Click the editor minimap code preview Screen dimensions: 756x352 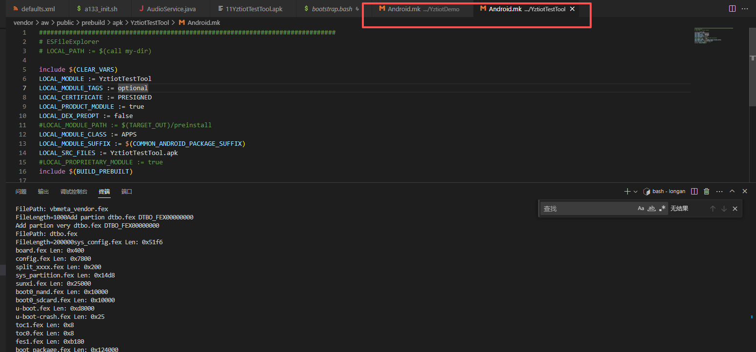tap(713, 36)
